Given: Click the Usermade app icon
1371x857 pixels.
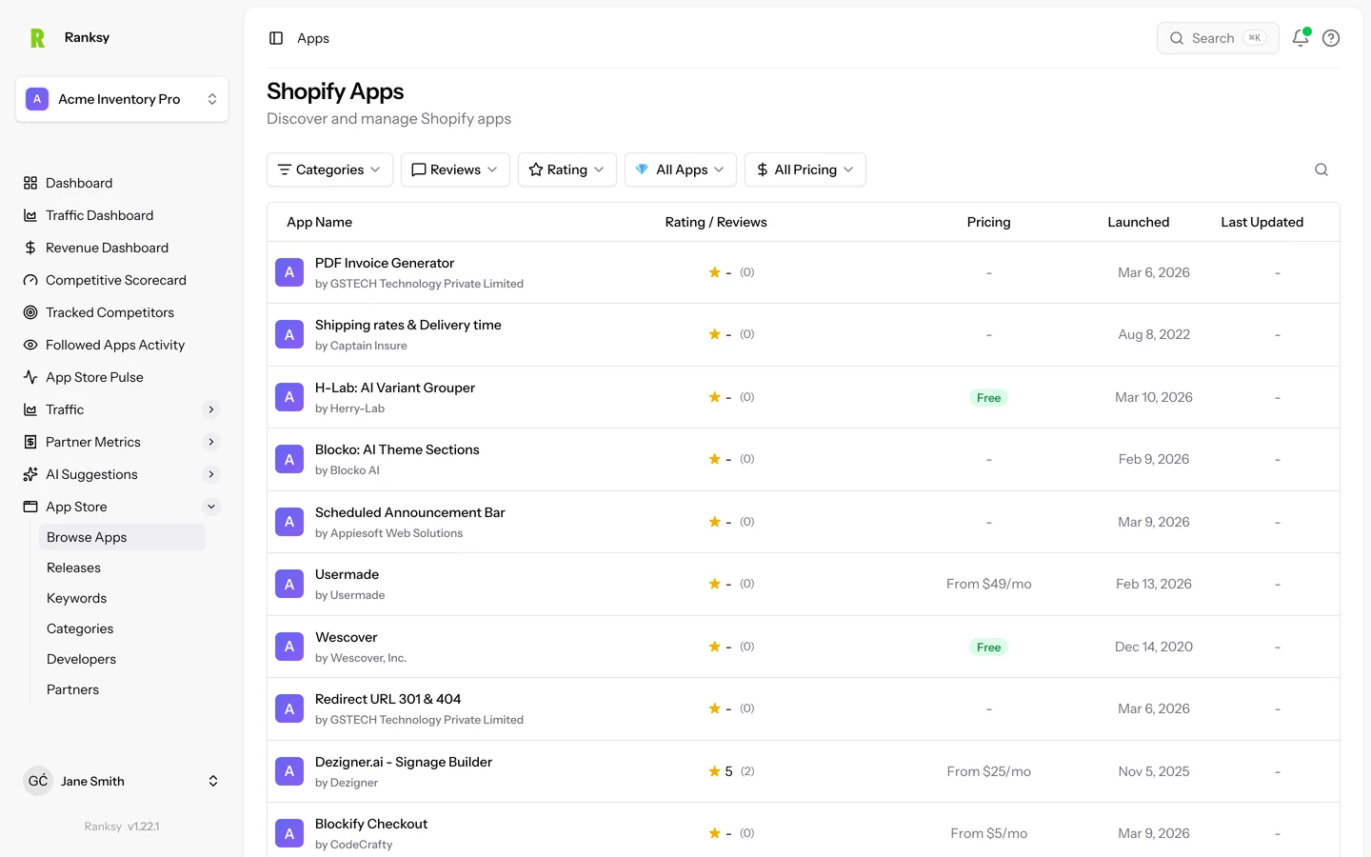Looking at the screenshot, I should click(289, 585).
